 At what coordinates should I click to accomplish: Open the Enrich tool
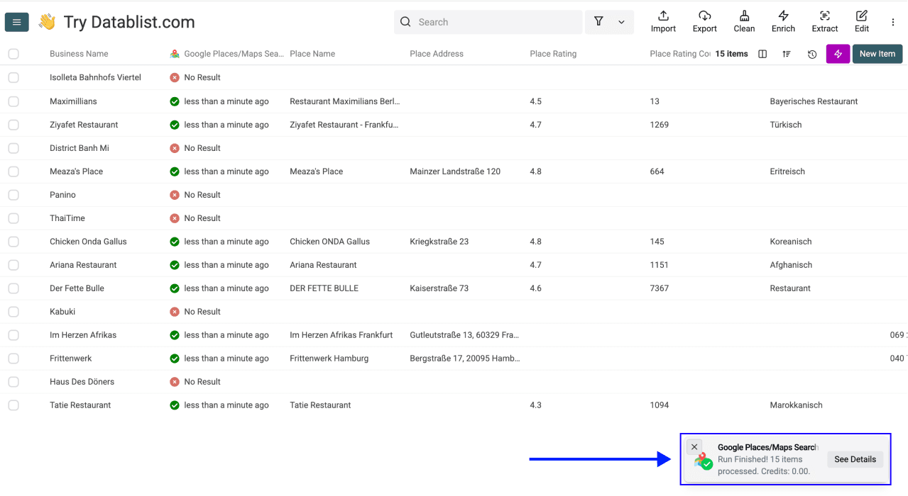click(783, 21)
